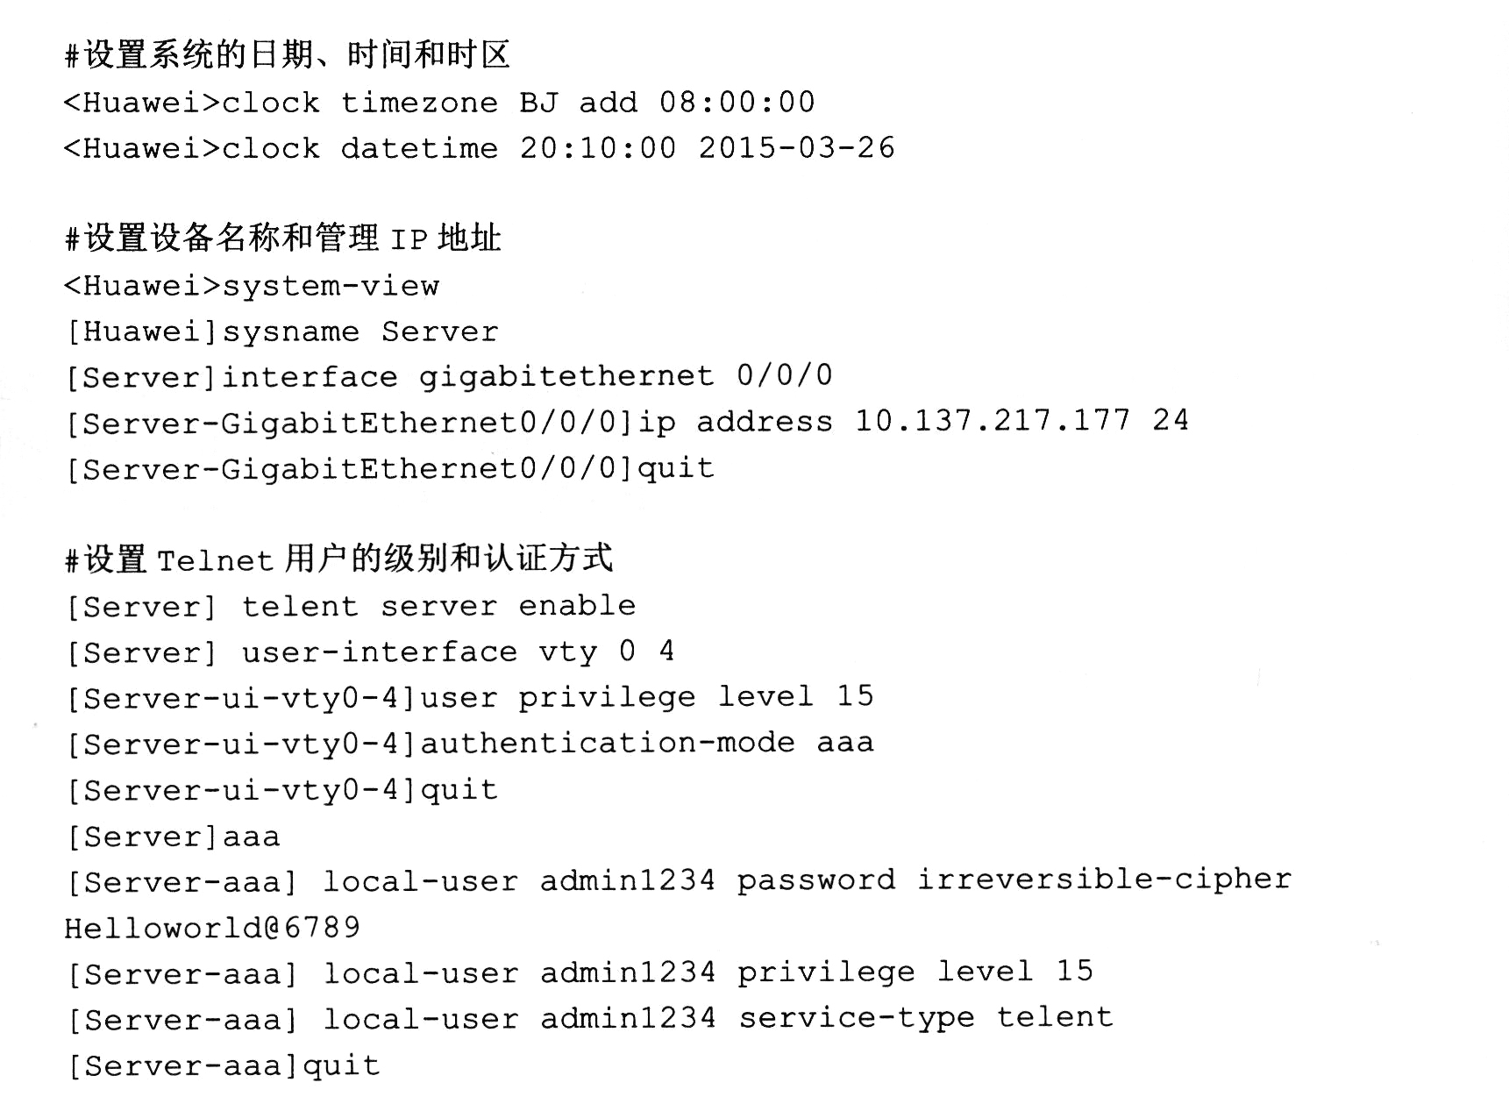Screen dimensions: 1509x1104
Task: Click the 'user privilege level 15' line
Action: click(470, 697)
